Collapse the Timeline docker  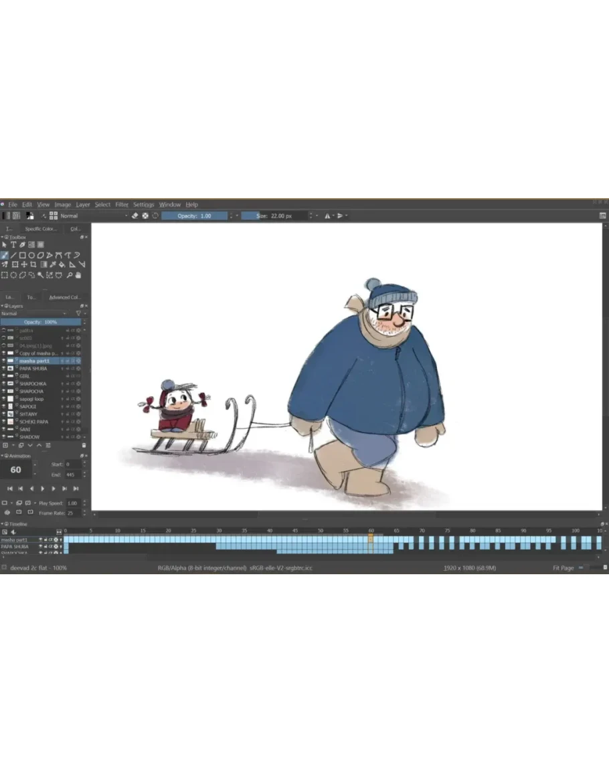coord(2,524)
